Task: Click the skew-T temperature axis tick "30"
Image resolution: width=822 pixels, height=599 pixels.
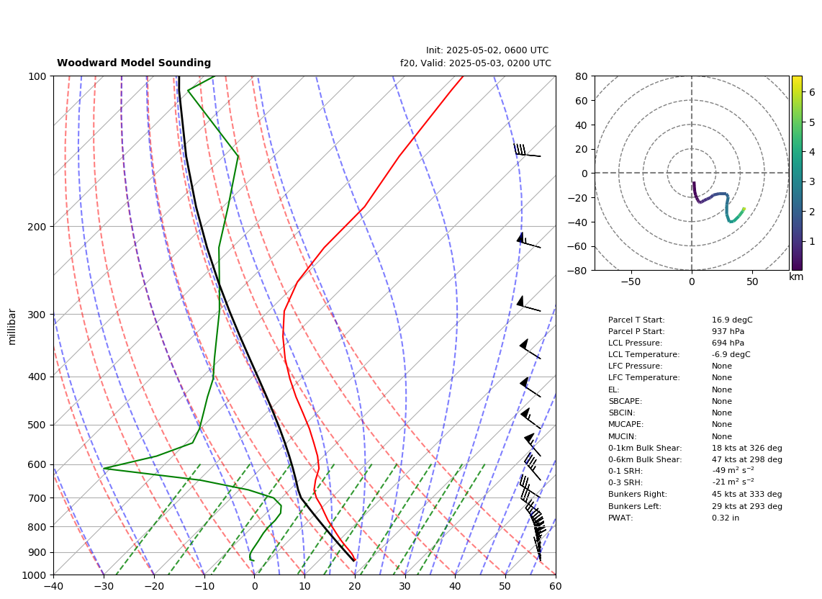Action: click(405, 586)
